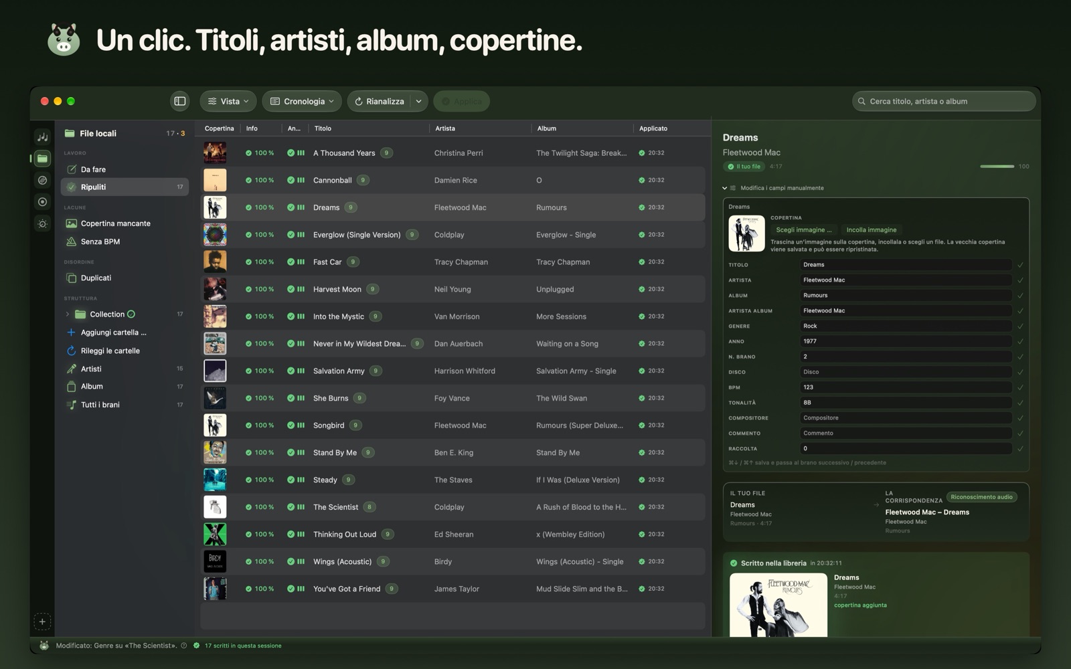Screen dimensions: 1071x669
Task: Click the record circle icon in left rail
Action: (x=42, y=202)
